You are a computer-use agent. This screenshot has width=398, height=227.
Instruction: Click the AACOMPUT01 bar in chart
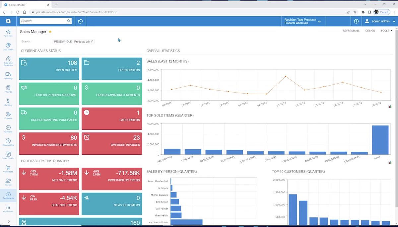pyautogui.click(x=172, y=152)
